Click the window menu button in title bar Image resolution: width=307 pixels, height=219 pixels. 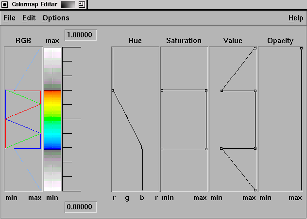(5, 4)
